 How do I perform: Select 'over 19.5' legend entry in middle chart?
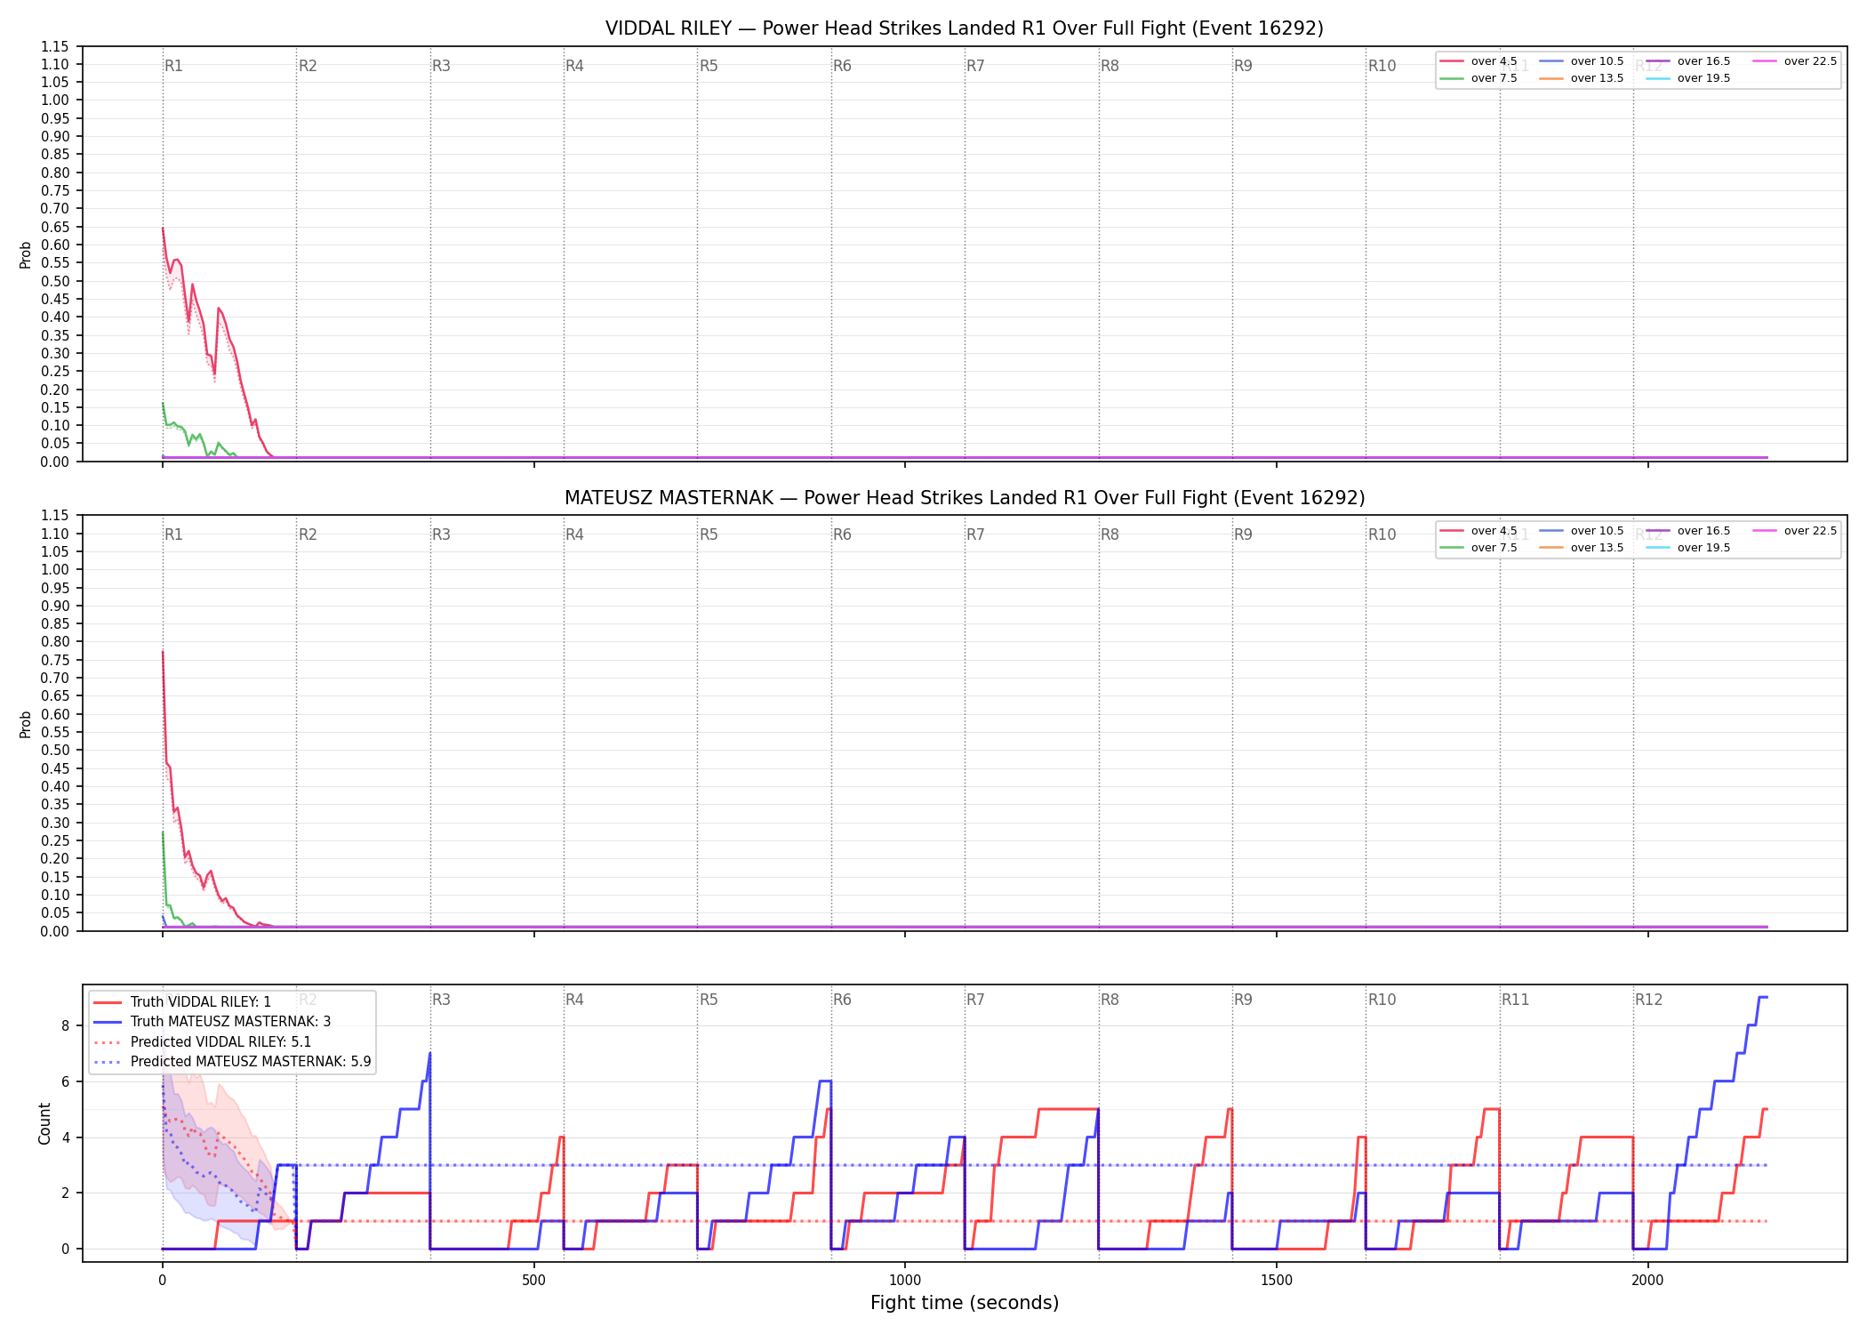(x=1688, y=548)
